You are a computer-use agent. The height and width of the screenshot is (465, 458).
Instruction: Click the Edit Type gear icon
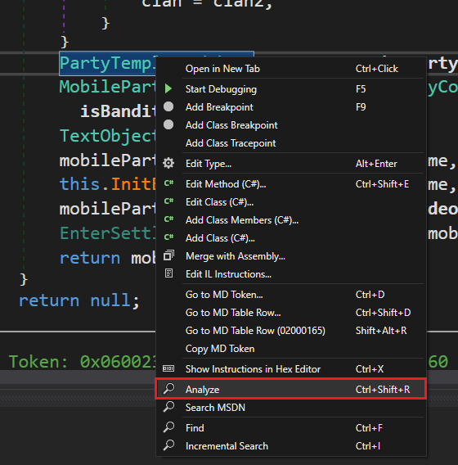pos(168,163)
